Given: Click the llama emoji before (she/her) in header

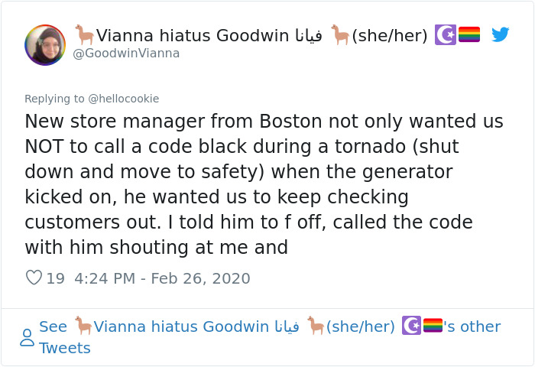Looking at the screenshot, I should 339,35.
